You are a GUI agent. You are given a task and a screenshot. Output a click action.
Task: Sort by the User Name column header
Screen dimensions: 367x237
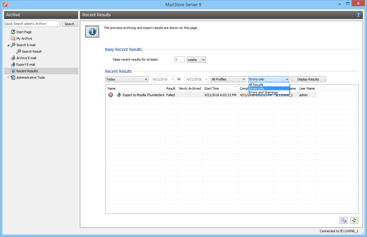(x=307, y=88)
